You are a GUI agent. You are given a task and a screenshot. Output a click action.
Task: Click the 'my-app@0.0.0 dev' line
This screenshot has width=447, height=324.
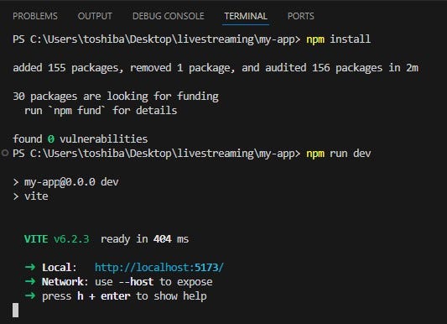click(65, 182)
